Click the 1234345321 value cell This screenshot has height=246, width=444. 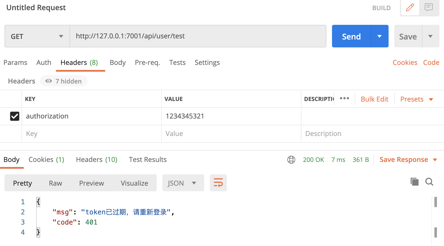point(231,116)
